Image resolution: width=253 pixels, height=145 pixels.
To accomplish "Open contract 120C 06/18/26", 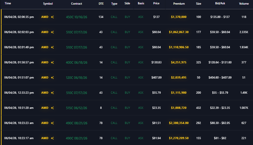I will tap(76, 78).
